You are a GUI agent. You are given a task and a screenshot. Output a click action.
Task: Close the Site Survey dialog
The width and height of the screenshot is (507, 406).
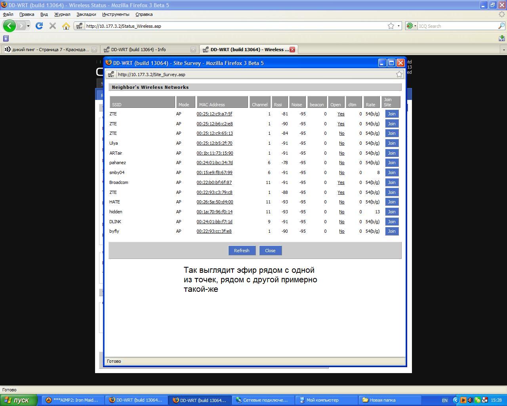(x=270, y=251)
